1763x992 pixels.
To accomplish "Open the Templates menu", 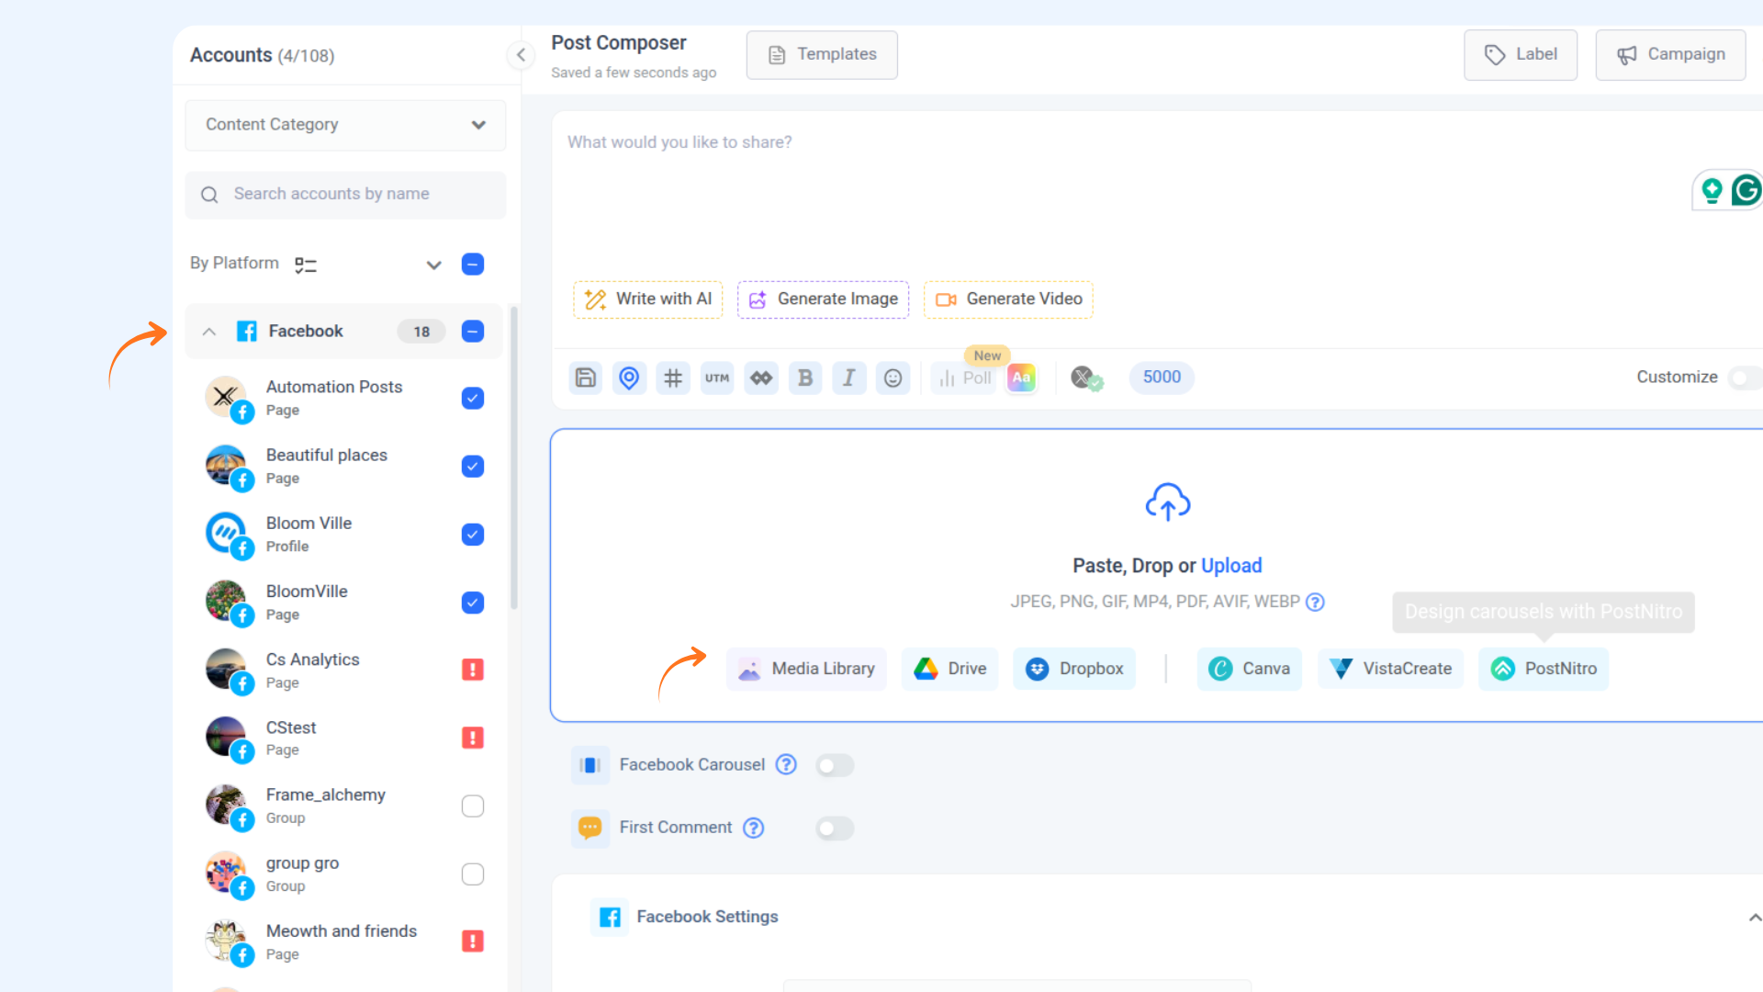I will click(x=822, y=55).
